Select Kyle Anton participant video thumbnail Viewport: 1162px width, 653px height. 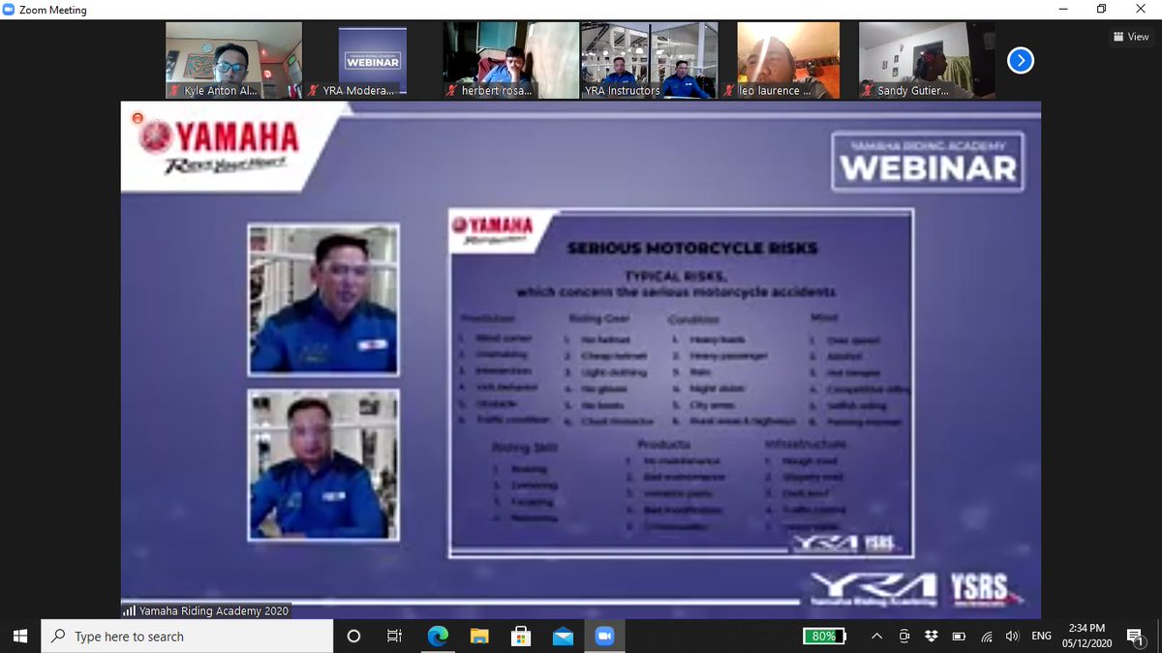tap(233, 60)
